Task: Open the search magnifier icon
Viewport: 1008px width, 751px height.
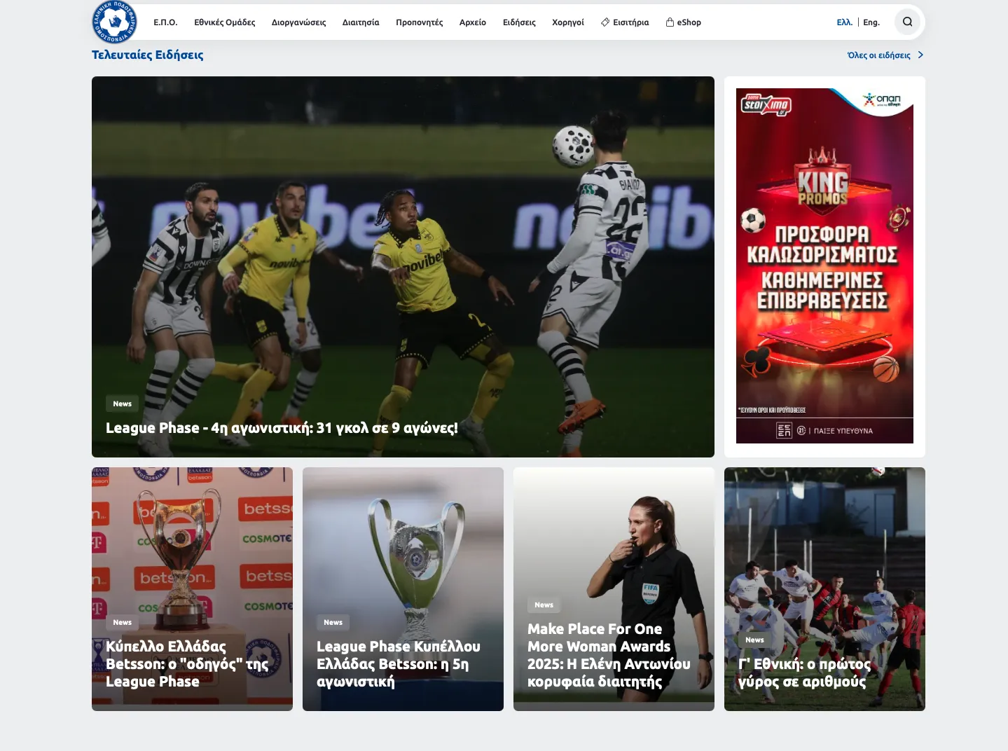Action: click(907, 22)
